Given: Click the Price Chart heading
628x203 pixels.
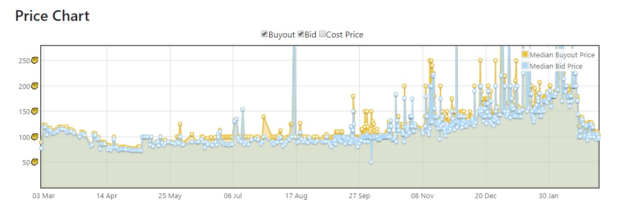Looking at the screenshot, I should [52, 16].
